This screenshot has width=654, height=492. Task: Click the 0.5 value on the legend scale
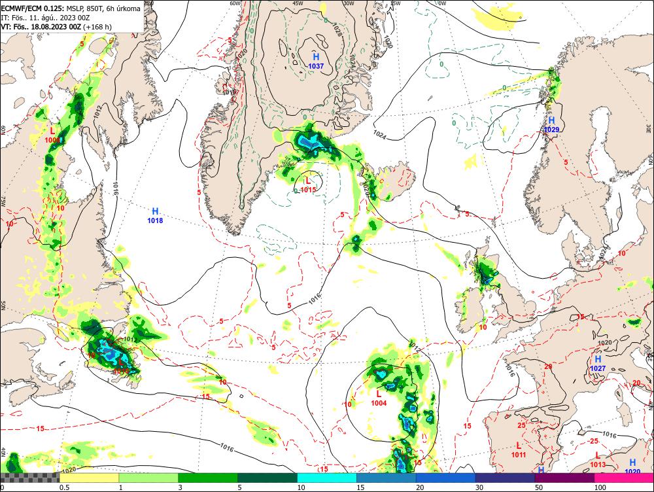(x=64, y=487)
